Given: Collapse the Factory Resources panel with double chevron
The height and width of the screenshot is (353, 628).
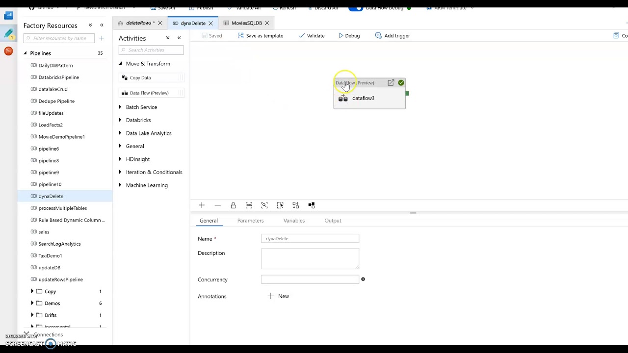Looking at the screenshot, I should (x=102, y=25).
